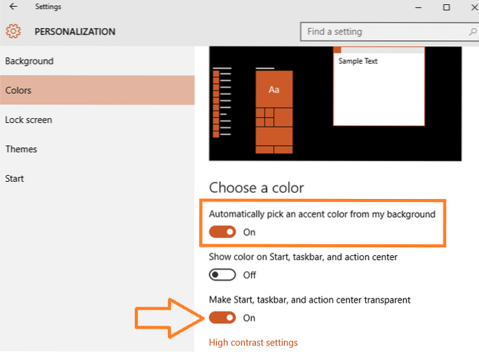Turn off Start and taskbar transparency toggle
The image size is (479, 352).
(x=222, y=318)
